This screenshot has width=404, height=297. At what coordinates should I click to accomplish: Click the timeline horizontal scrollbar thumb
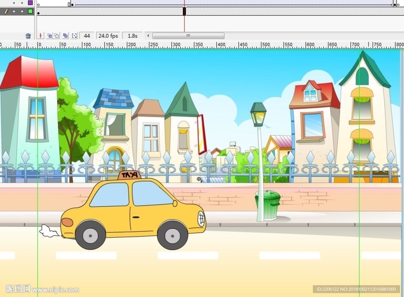coord(188,36)
